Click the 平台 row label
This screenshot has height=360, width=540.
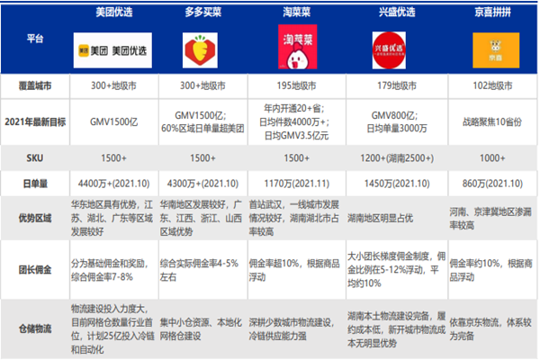(x=35, y=38)
